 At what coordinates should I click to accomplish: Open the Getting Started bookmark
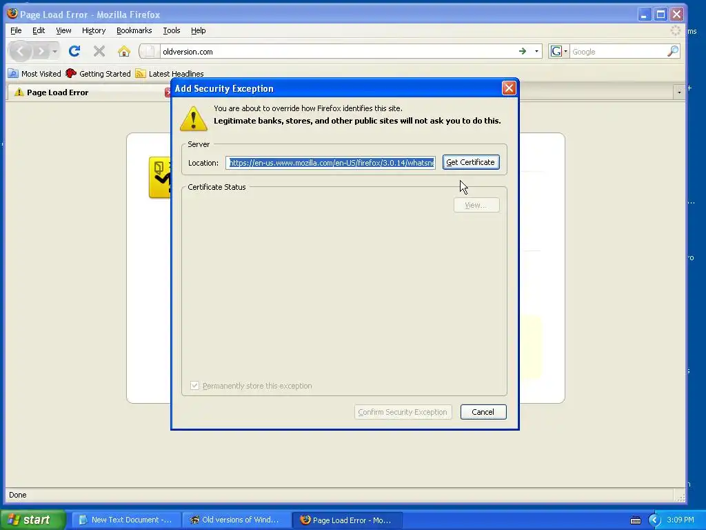pos(98,73)
